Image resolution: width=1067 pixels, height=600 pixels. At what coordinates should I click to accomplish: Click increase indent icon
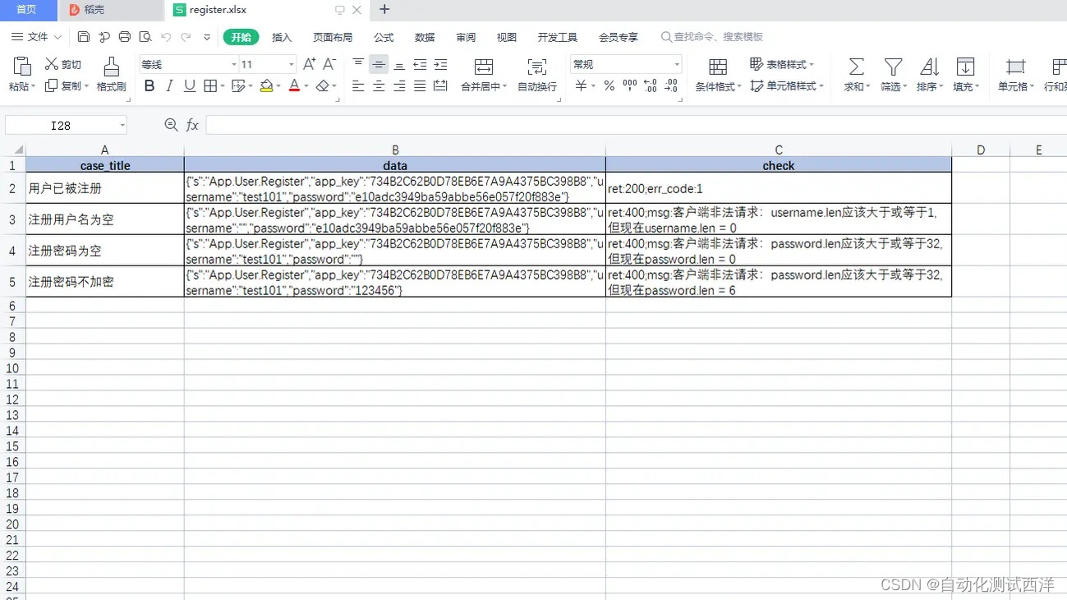click(440, 64)
